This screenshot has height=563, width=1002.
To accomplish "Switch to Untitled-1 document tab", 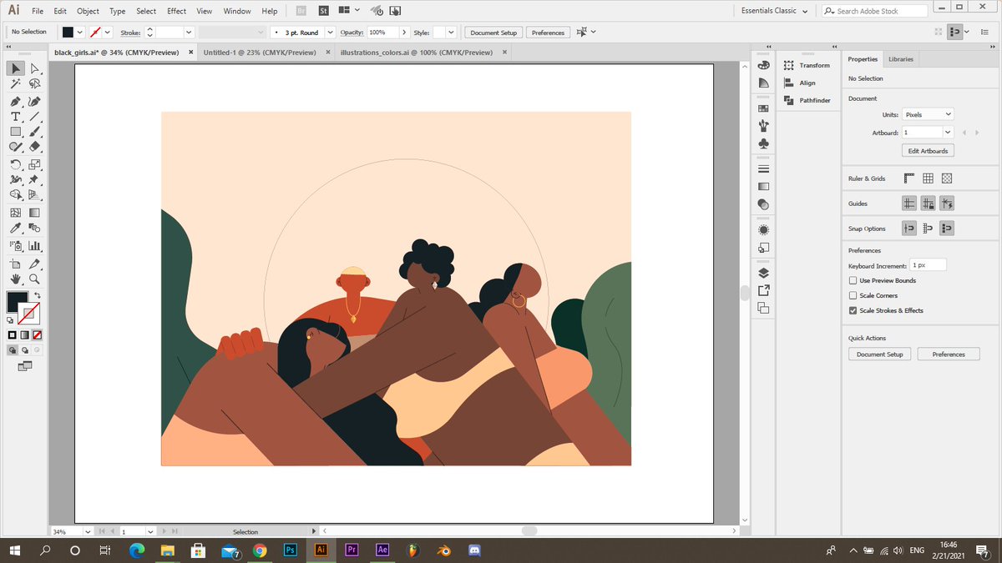I will [x=260, y=52].
